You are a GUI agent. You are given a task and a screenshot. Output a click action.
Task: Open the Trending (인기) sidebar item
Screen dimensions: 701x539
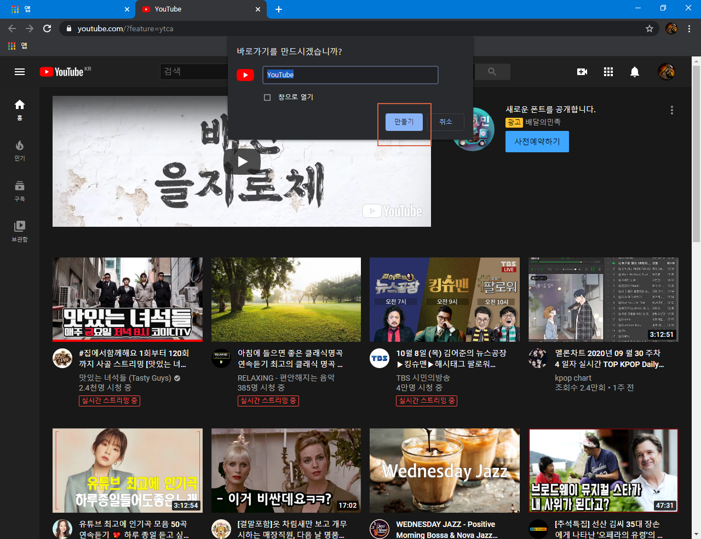[x=20, y=150]
